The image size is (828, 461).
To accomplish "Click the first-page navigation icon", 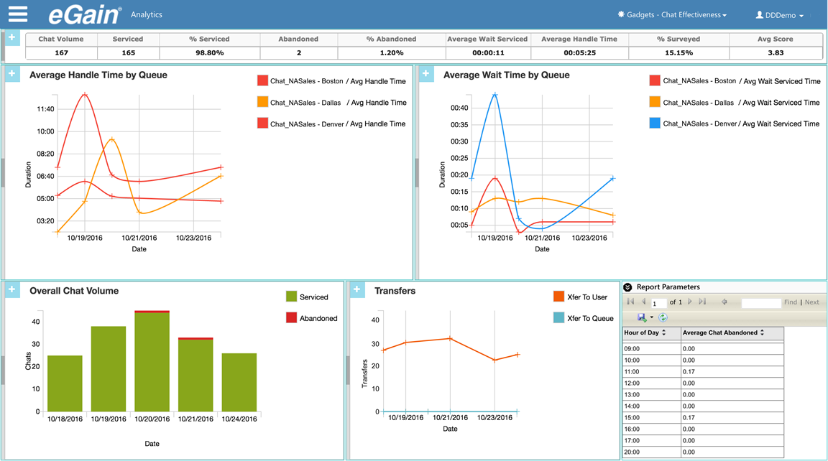I will tap(630, 302).
